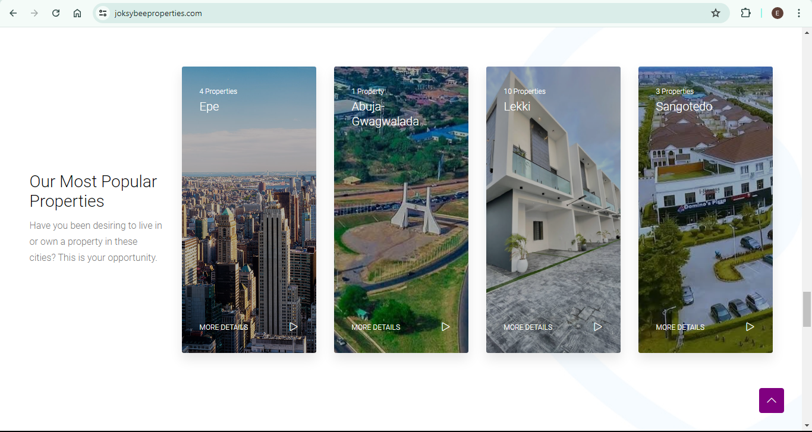
Task: Bookmark this page with the star icon
Action: [716, 13]
